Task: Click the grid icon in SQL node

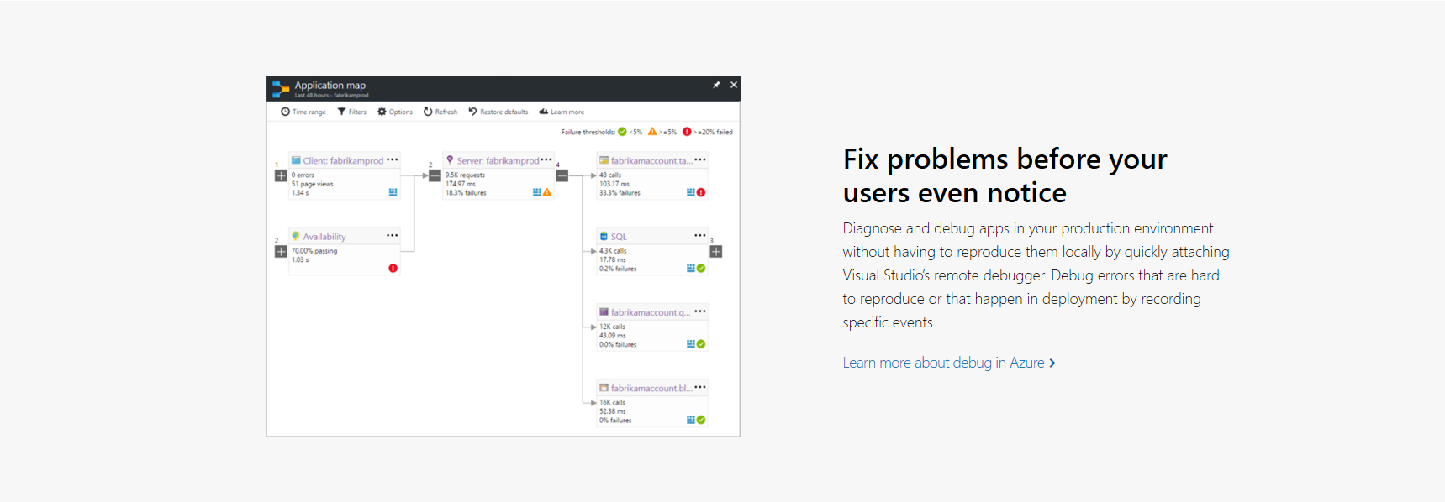Action: tap(691, 269)
